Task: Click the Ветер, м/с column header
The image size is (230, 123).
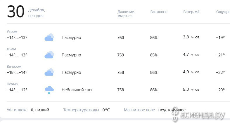Action: tap(192, 12)
